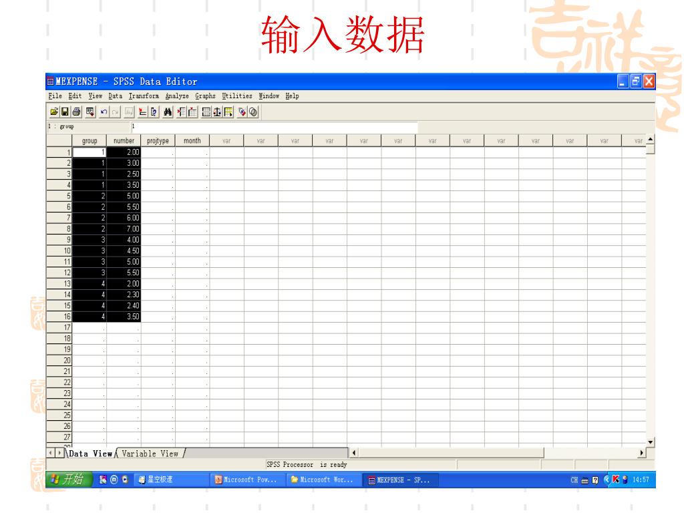Click the sheet tab scroll right arrow
This screenshot has width=684, height=513.
(x=59, y=454)
